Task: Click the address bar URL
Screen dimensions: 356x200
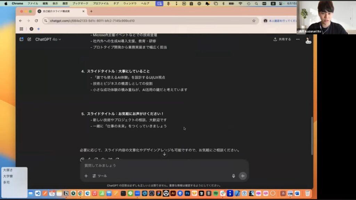Action: (x=92, y=21)
